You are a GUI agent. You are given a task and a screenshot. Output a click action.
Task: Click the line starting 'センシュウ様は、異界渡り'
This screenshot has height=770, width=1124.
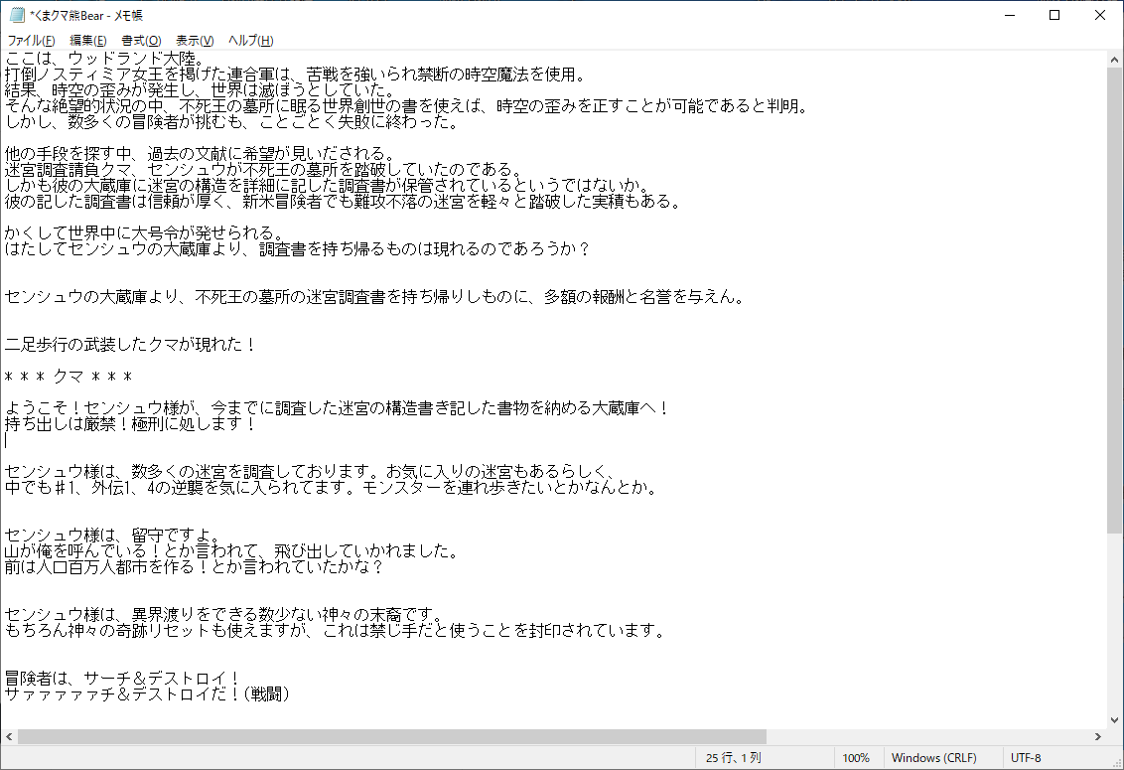point(225,614)
